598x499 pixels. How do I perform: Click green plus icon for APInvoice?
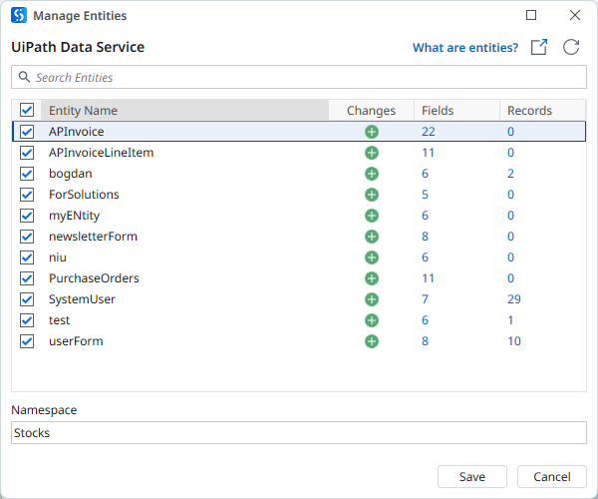pyautogui.click(x=372, y=132)
